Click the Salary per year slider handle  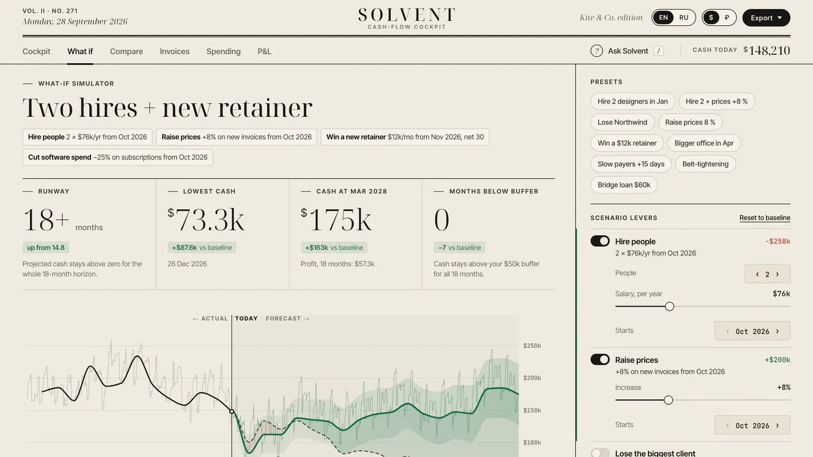670,306
